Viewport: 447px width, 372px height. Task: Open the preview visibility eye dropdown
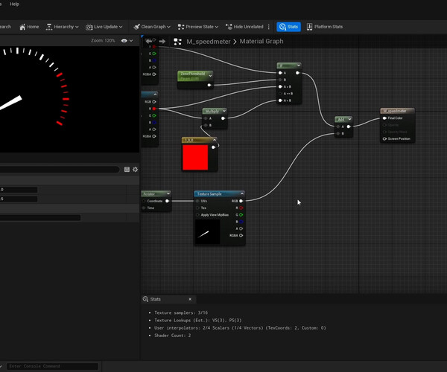(127, 41)
